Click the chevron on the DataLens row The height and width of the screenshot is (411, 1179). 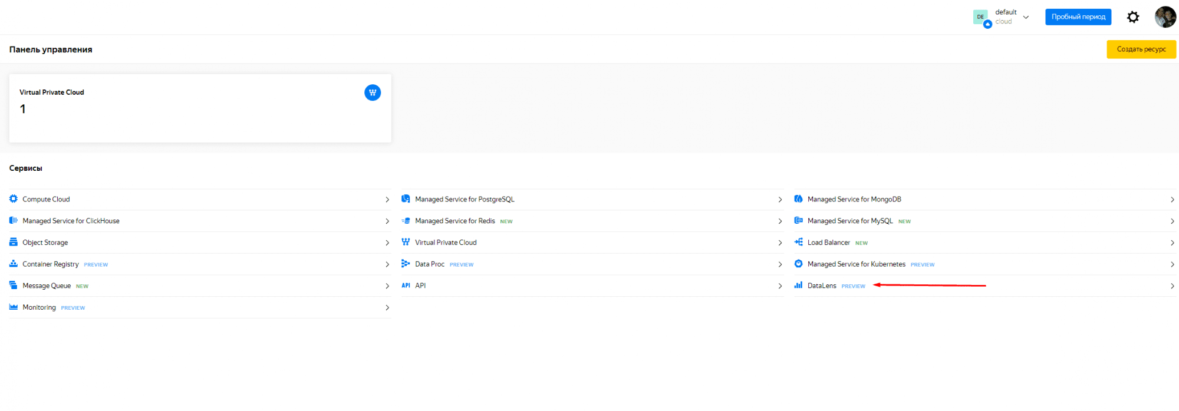(1173, 286)
